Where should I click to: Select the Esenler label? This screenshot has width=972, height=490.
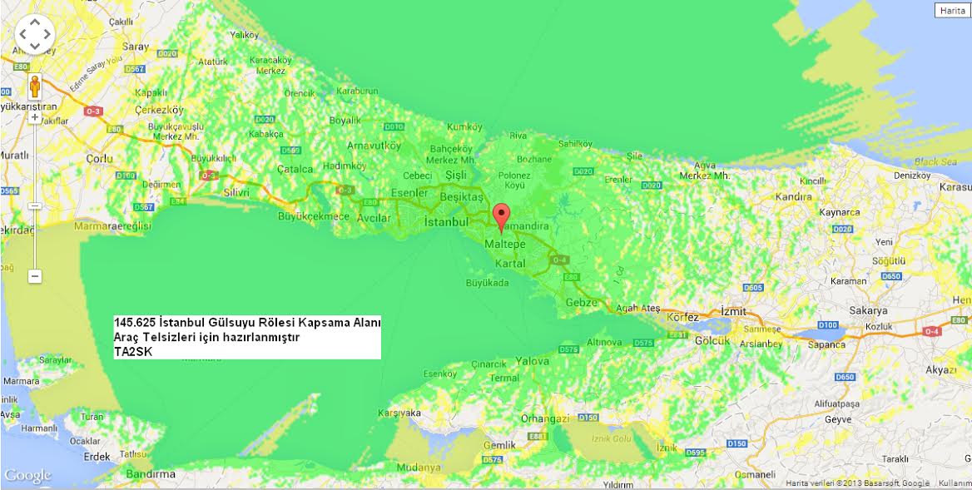coord(409,193)
